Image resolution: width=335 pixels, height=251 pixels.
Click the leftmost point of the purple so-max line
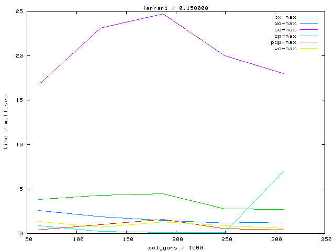(x=38, y=85)
